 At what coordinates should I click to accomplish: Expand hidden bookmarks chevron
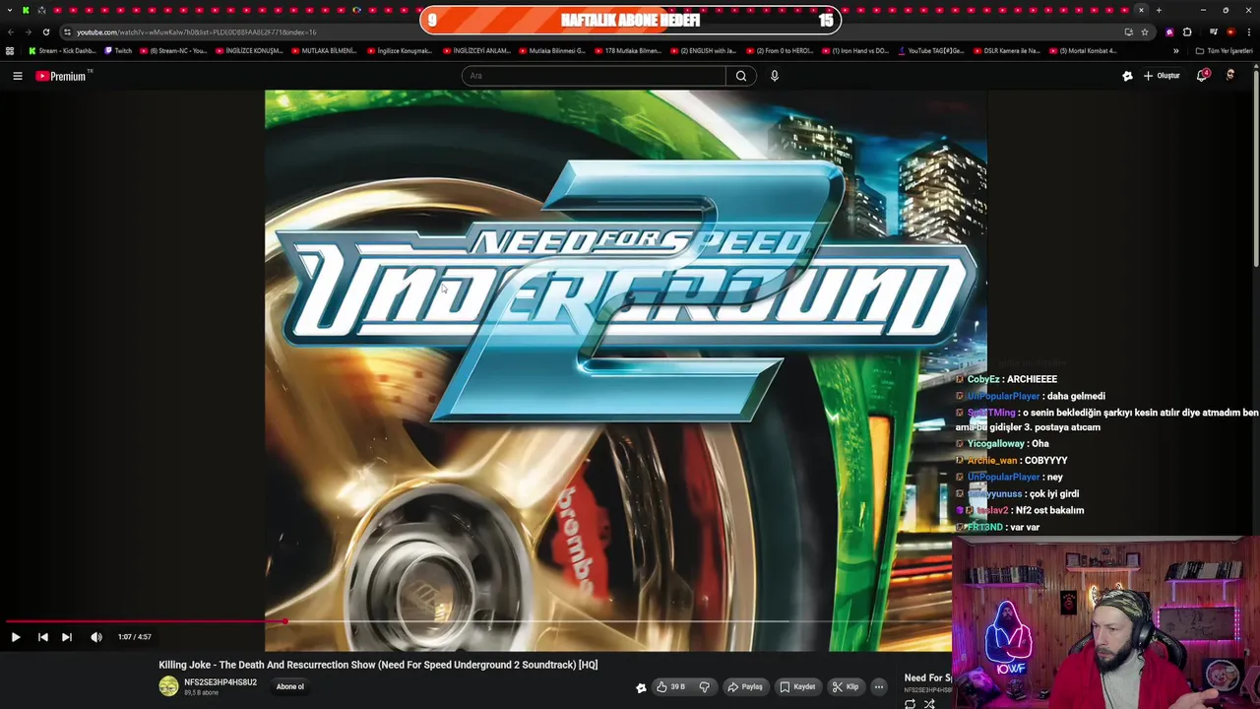click(x=1175, y=50)
